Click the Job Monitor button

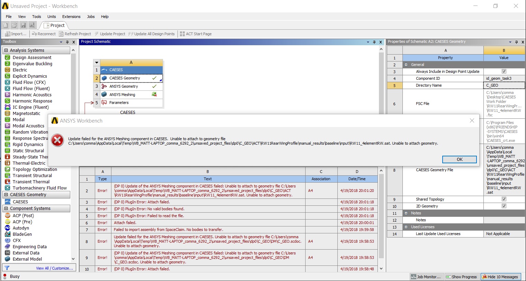426,277
